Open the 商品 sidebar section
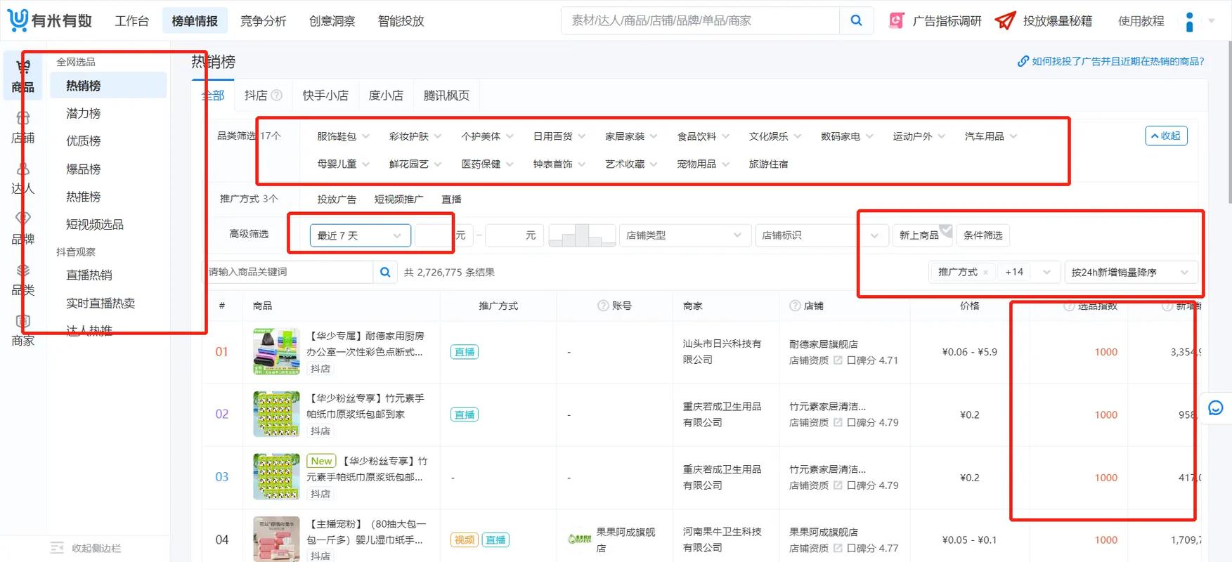The width and height of the screenshot is (1232, 562). 23,77
